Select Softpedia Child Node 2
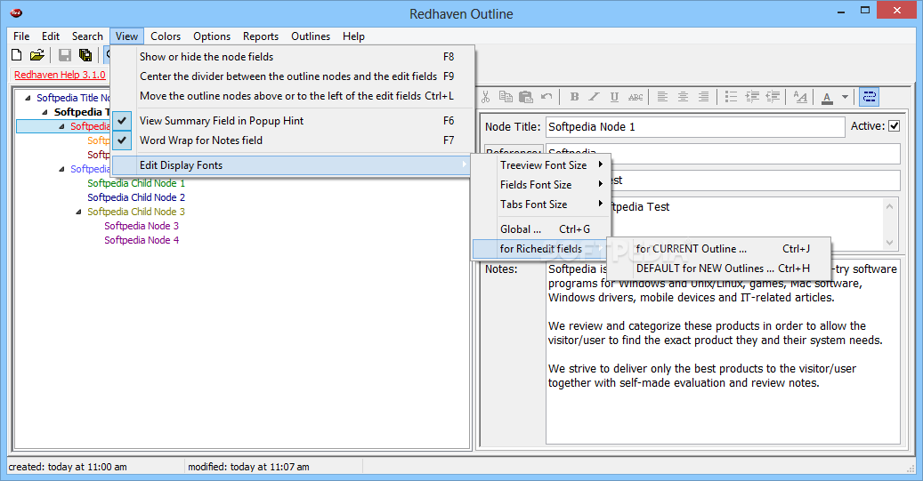The width and height of the screenshot is (923, 481). [x=136, y=197]
